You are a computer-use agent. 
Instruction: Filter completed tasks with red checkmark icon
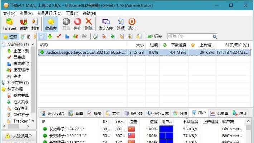(x=58, y=36)
